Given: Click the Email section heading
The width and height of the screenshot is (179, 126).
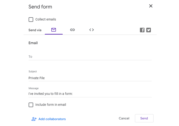Looking at the screenshot, I should pos(33,43).
